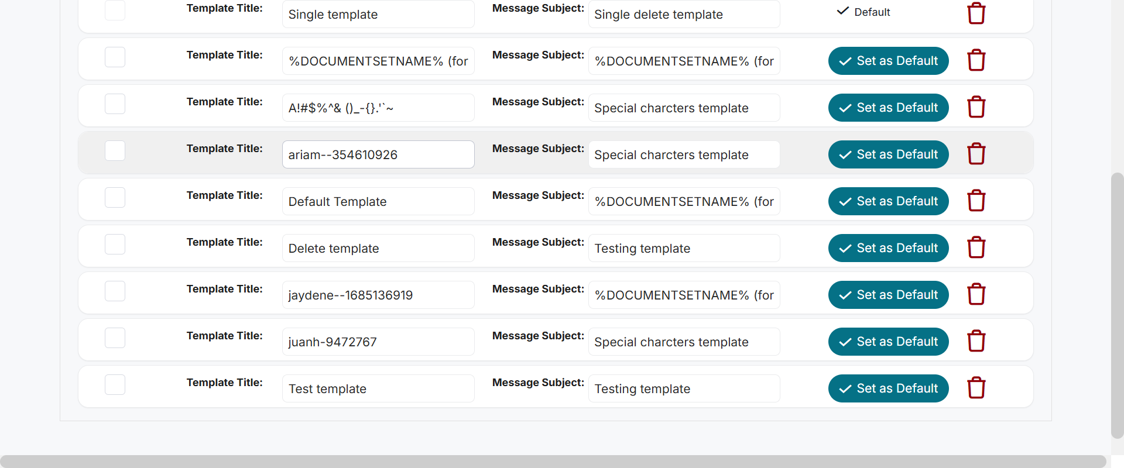
Task: Click the vertical page scrollbar thumb
Action: click(1117, 304)
